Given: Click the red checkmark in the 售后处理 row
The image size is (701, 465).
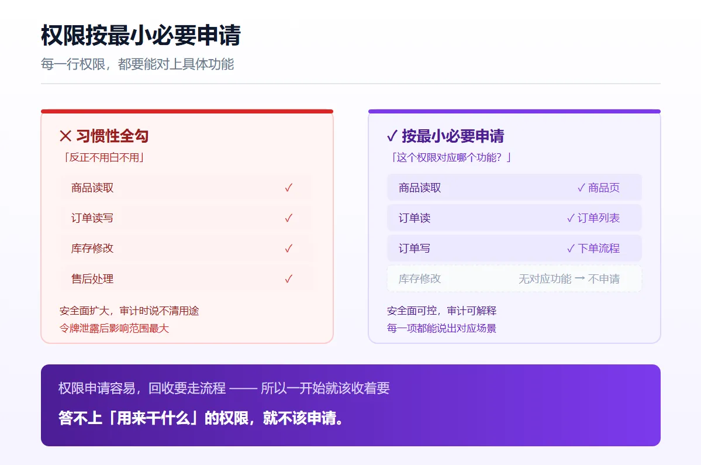Looking at the screenshot, I should pyautogui.click(x=288, y=279).
